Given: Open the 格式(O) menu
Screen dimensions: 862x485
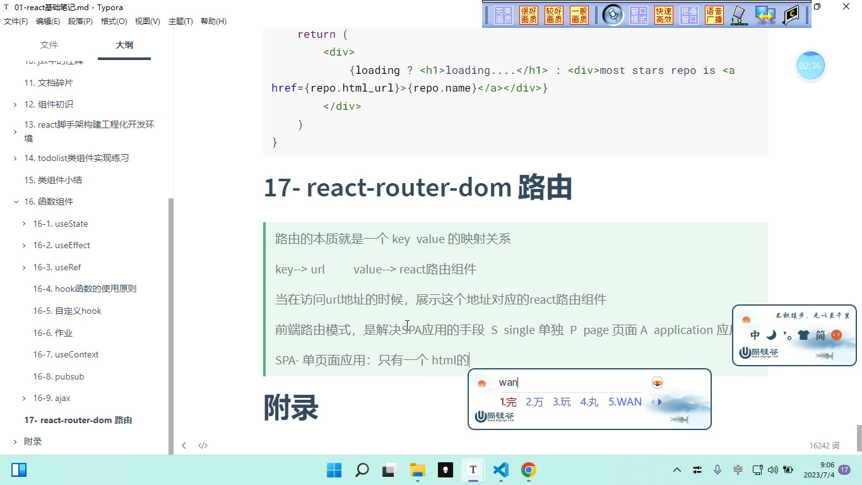Looking at the screenshot, I should tap(114, 21).
